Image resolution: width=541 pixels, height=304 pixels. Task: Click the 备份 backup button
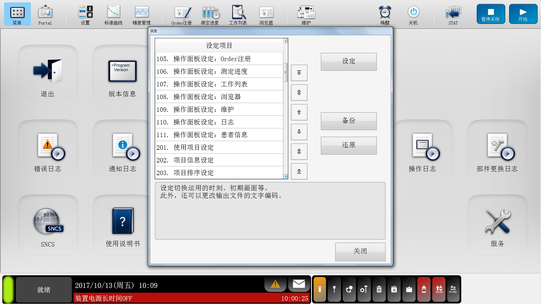[349, 121]
